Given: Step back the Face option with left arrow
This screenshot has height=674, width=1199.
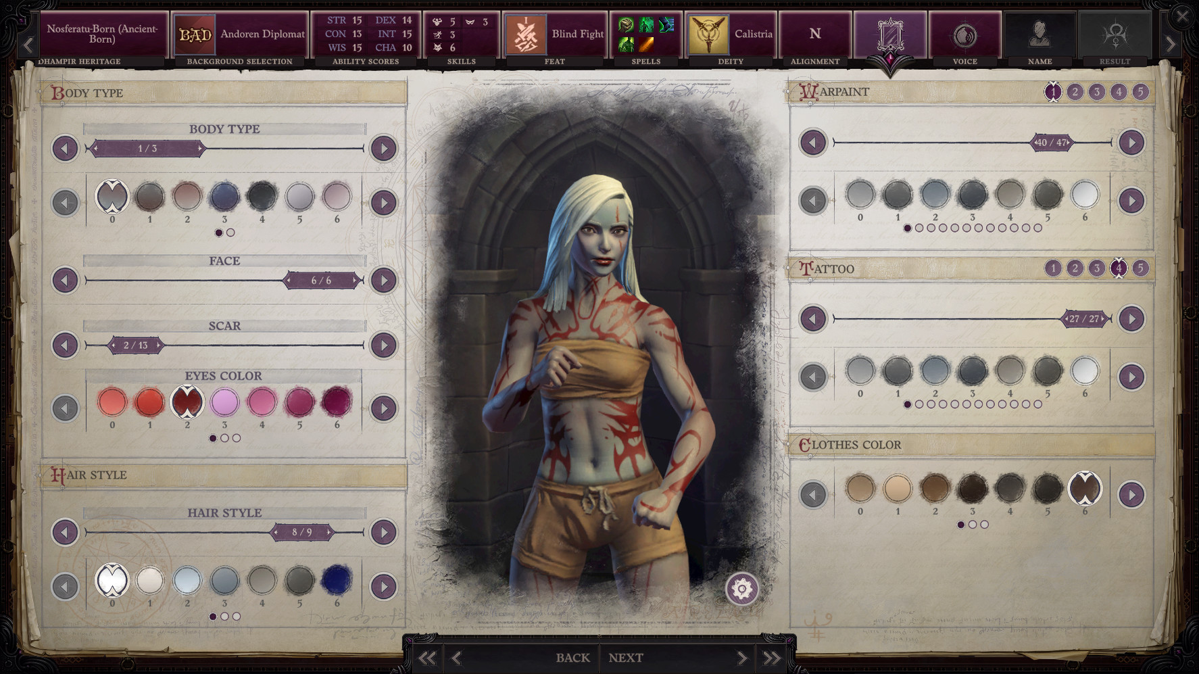Looking at the screenshot, I should click(65, 279).
